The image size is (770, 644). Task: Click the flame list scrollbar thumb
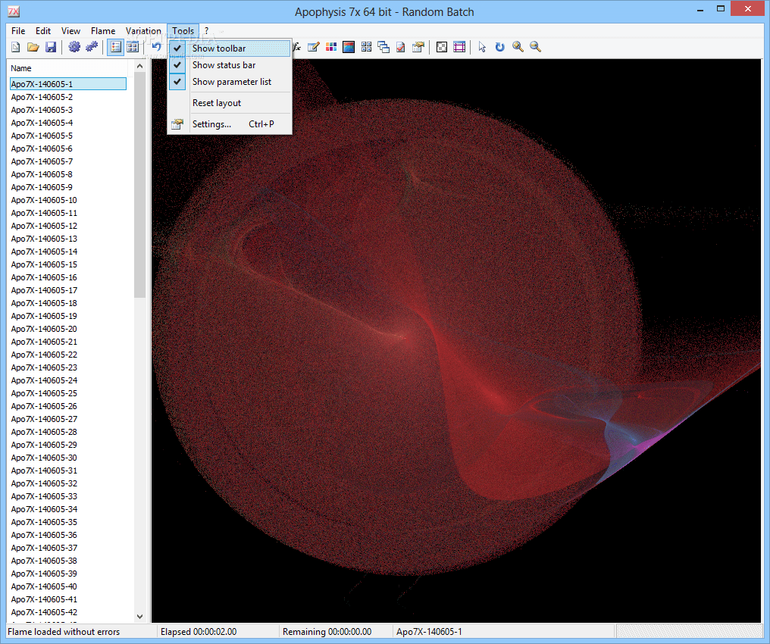pos(140,185)
